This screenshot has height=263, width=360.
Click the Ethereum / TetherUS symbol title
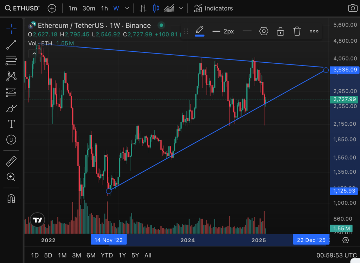tap(94, 25)
